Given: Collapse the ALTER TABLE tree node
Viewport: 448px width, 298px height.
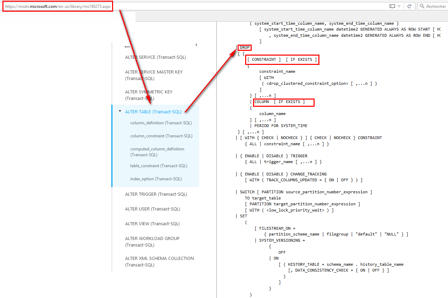Looking at the screenshot, I should [x=120, y=111].
